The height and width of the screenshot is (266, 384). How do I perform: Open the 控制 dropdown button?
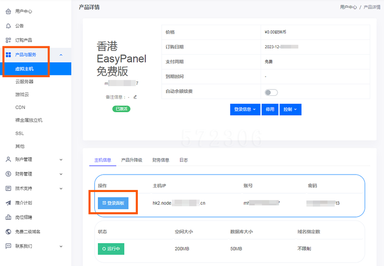290,109
